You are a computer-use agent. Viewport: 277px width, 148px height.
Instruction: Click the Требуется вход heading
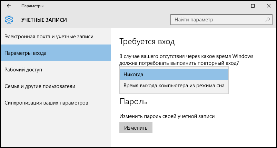coord(147,42)
